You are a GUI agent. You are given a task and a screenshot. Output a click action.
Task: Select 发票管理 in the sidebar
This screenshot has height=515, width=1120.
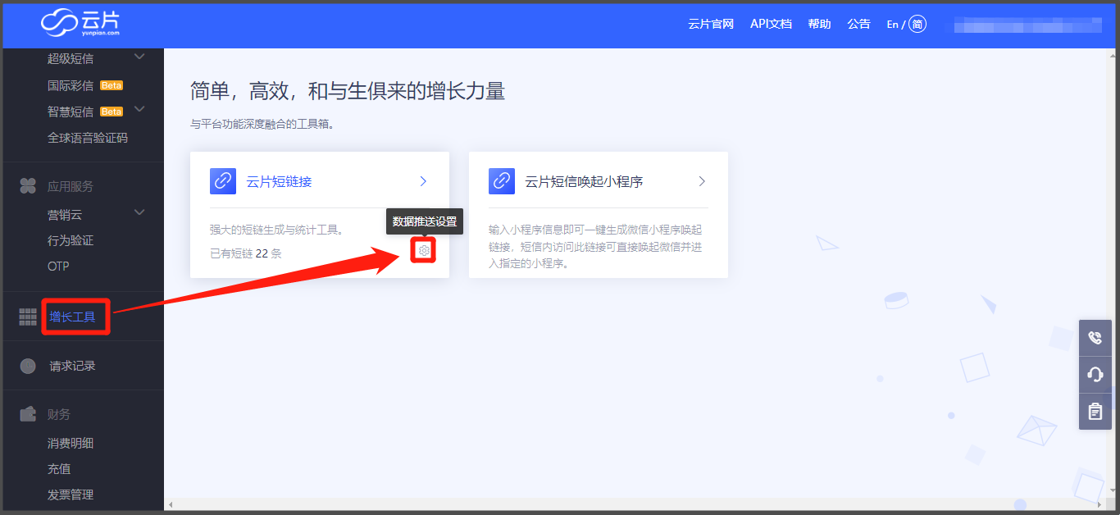[x=71, y=494]
